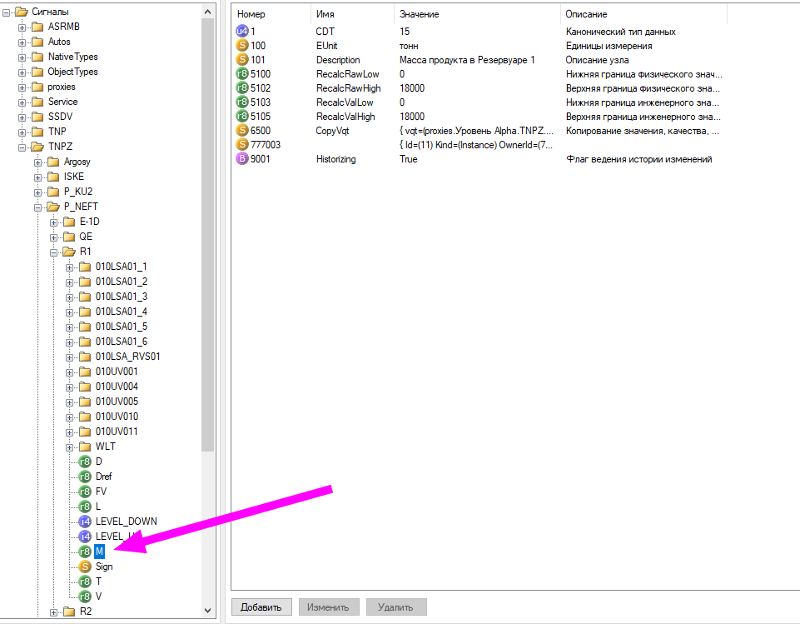
Task: Select the r8 icon beside the M signal
Action: pyautogui.click(x=84, y=551)
